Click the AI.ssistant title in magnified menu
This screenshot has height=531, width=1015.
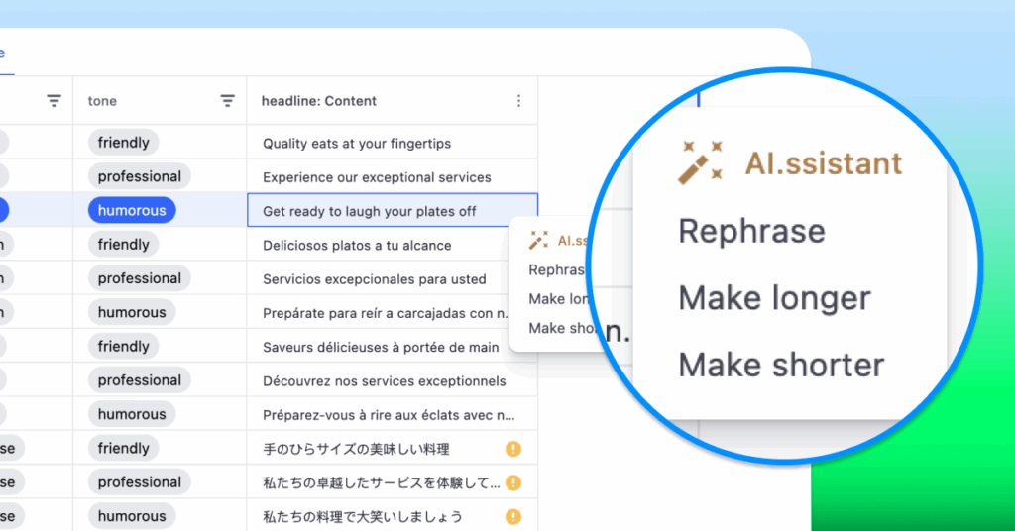[x=823, y=162]
